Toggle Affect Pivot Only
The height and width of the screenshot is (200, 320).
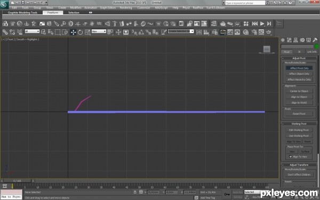tap(299, 68)
